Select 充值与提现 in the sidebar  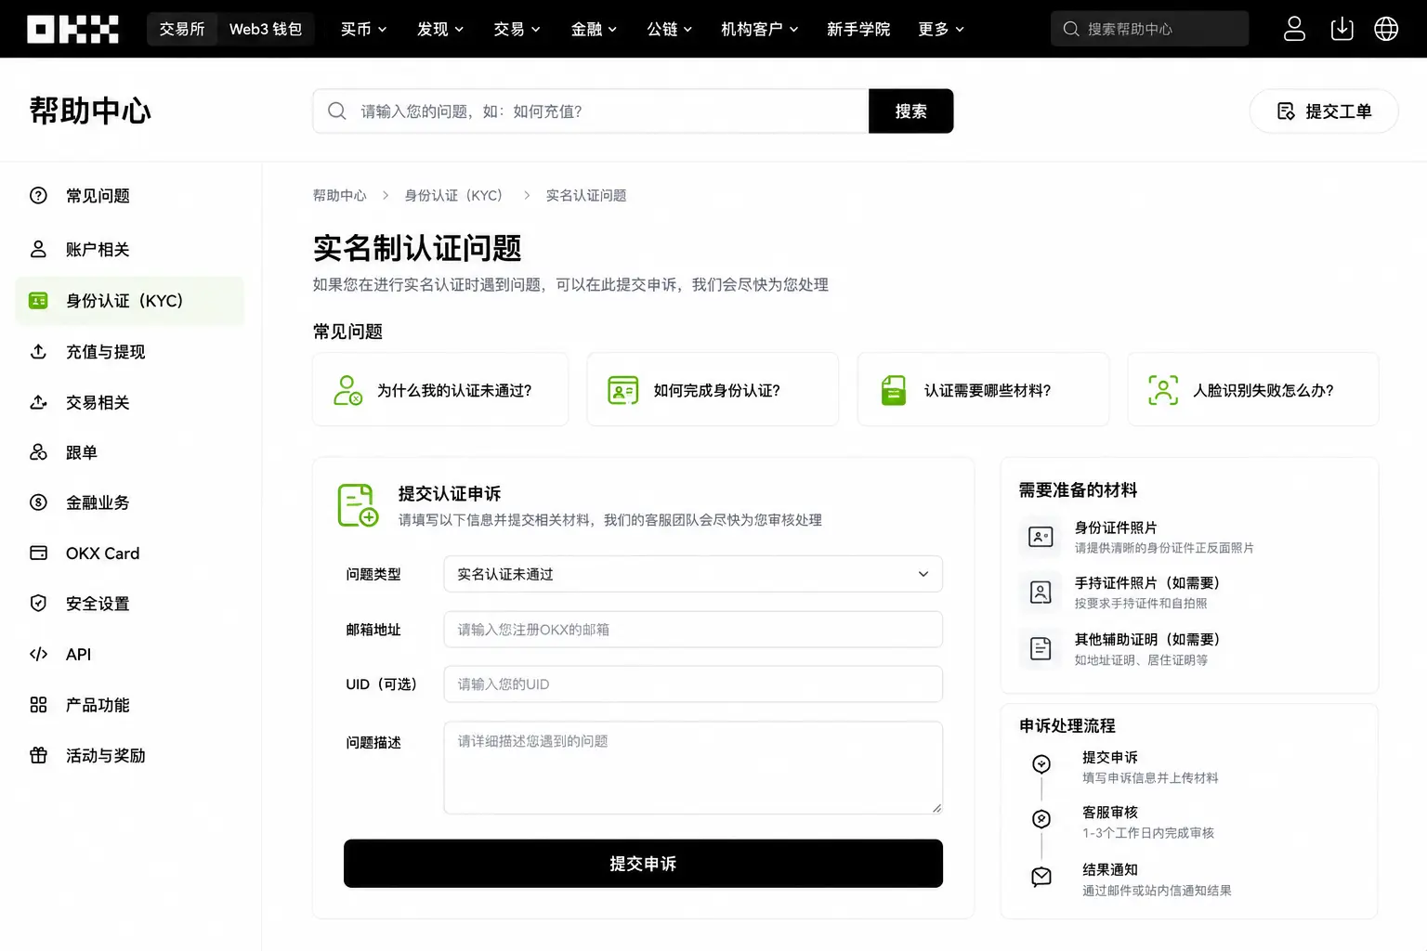pyautogui.click(x=130, y=352)
